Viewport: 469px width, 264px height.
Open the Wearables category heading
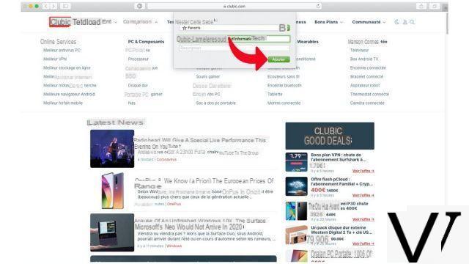[x=308, y=42]
